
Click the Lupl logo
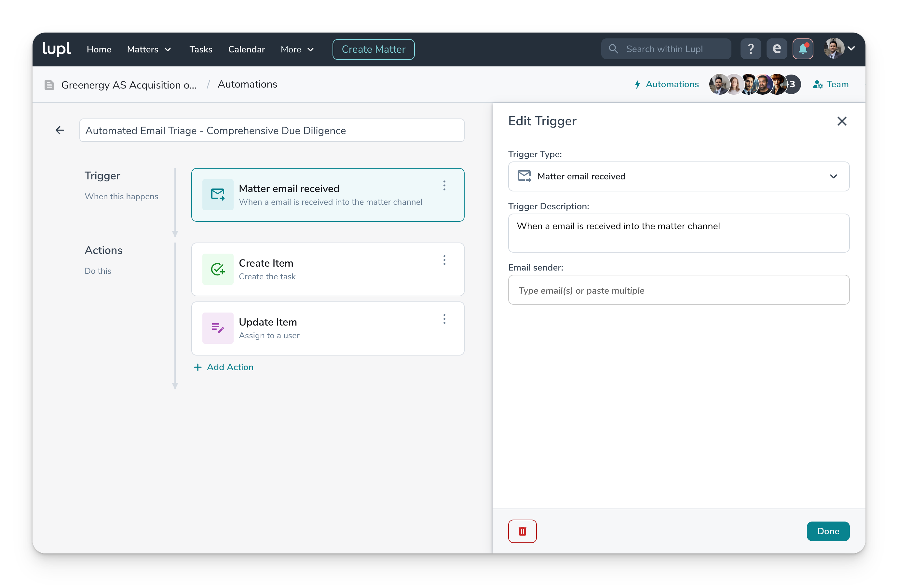(57, 49)
